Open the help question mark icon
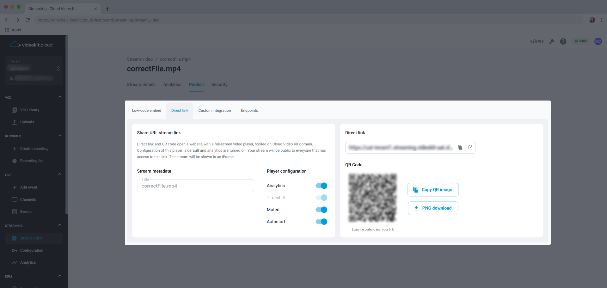This screenshot has width=607, height=288. click(x=563, y=41)
